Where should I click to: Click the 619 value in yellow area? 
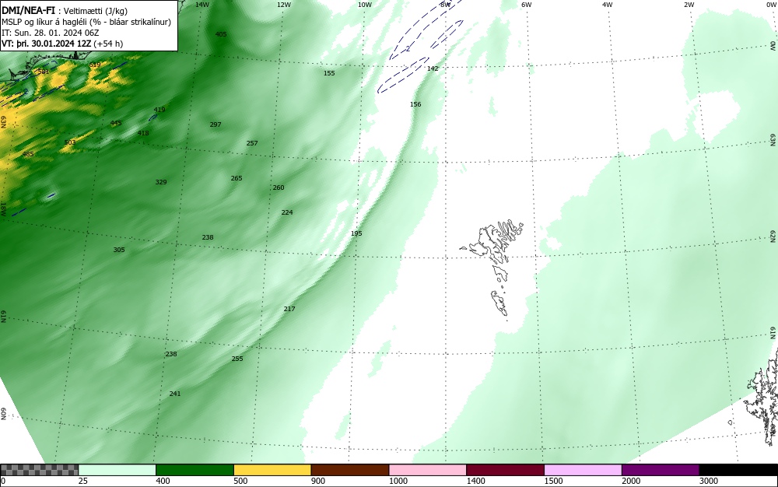(x=94, y=65)
